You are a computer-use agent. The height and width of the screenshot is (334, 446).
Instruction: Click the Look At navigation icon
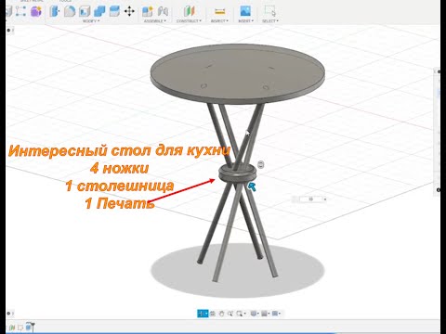pos(213,314)
